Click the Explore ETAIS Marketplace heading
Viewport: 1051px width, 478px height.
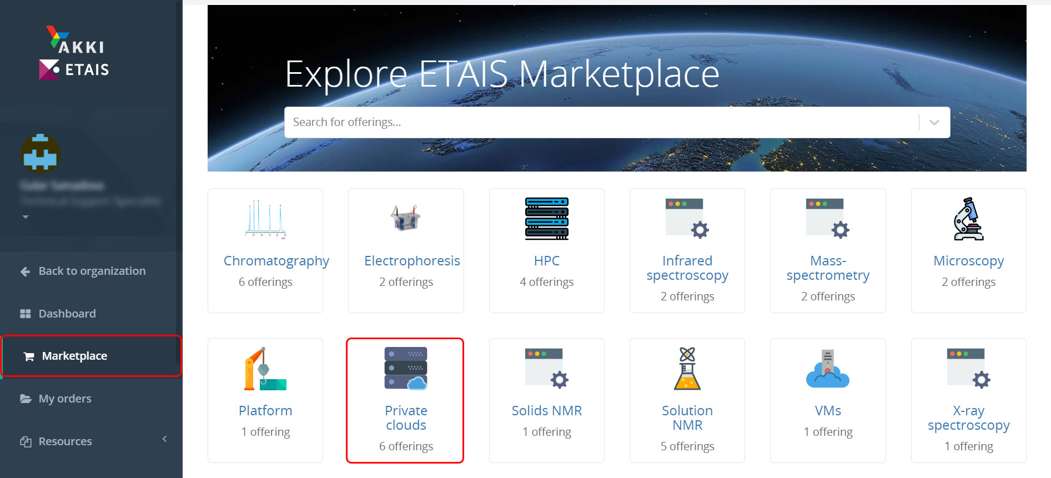[x=502, y=74]
